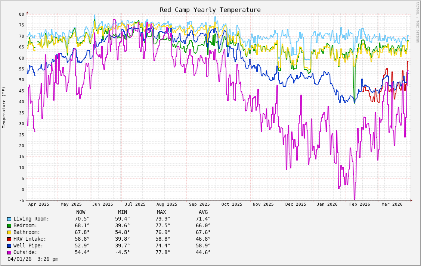The image size is (421, 266).
Task: Click the HRV Intake red legend swatch
Action: [9, 239]
